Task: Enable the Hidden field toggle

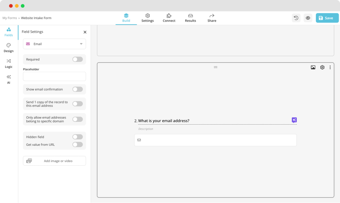Action: point(78,136)
